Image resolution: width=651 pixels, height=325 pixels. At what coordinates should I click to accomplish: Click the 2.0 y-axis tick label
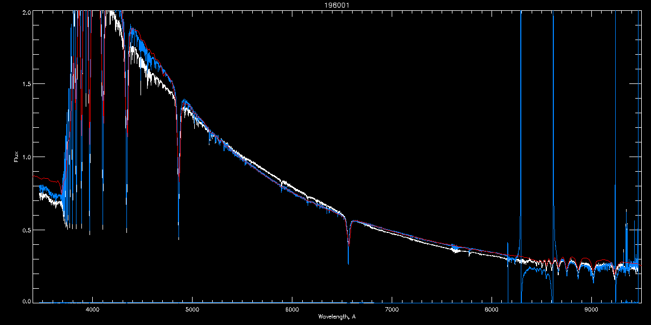pos(25,11)
